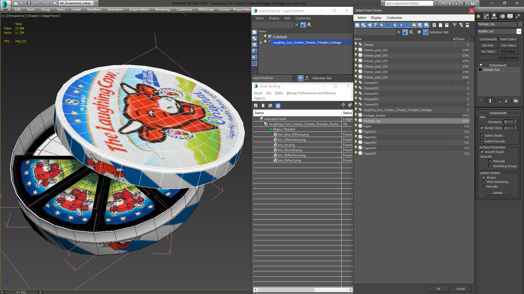
Task: Toggle Display Helpers filter in Select From Scene
Action: point(382,25)
